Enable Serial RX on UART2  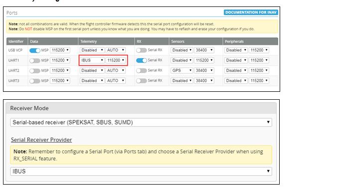(142, 70)
